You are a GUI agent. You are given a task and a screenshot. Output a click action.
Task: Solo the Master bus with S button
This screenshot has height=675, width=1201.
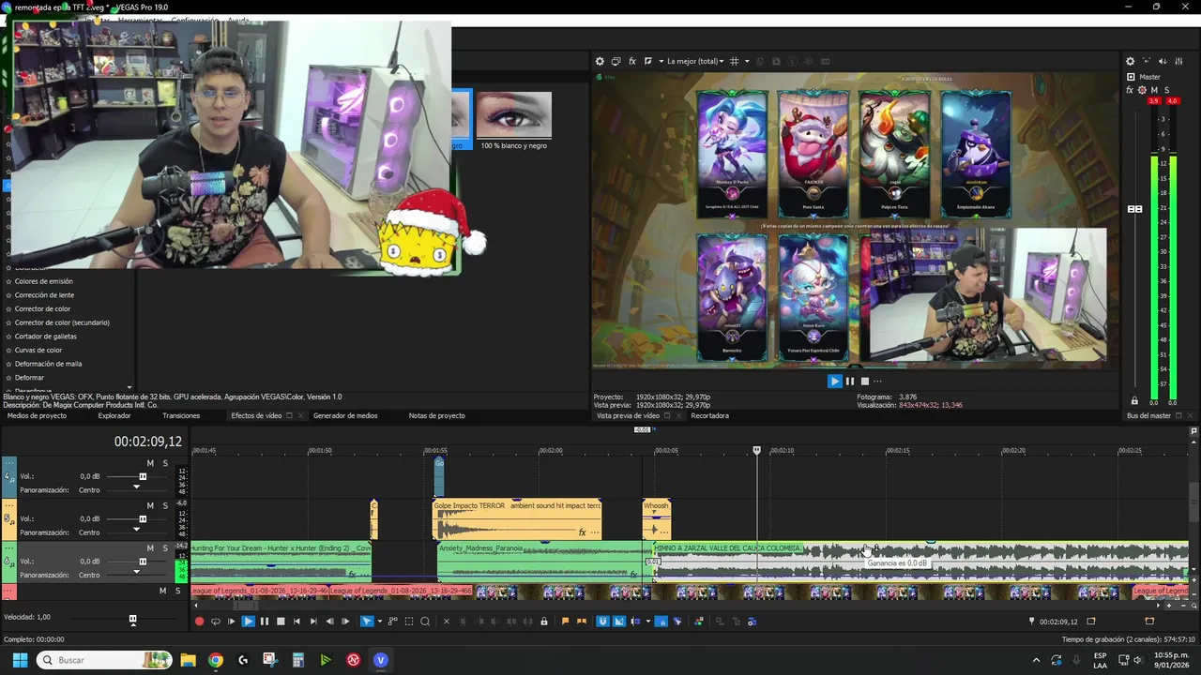click(1167, 90)
